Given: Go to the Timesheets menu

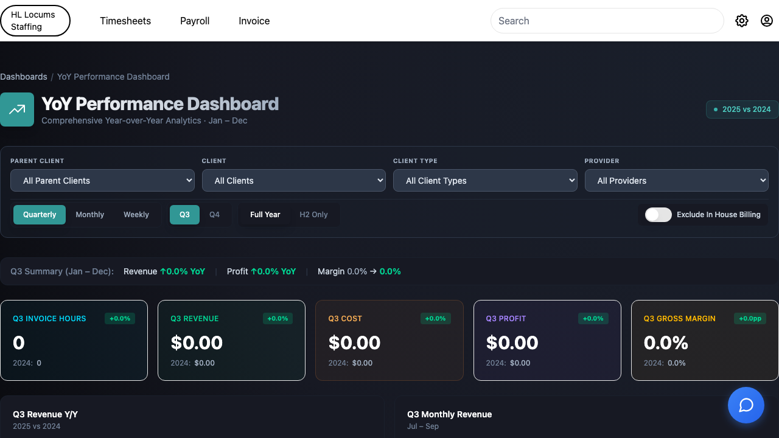Looking at the screenshot, I should [125, 21].
